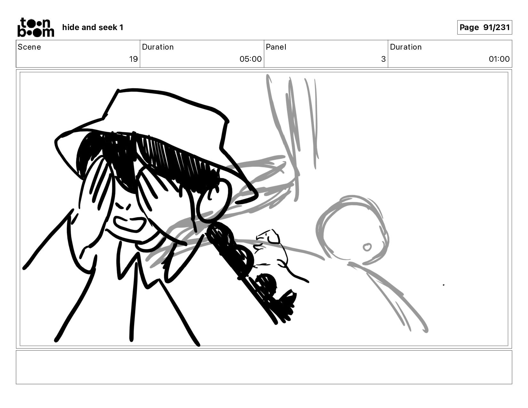Click the 'Page 91/231' box
Viewport: 528px width, 408px height.
(484, 28)
